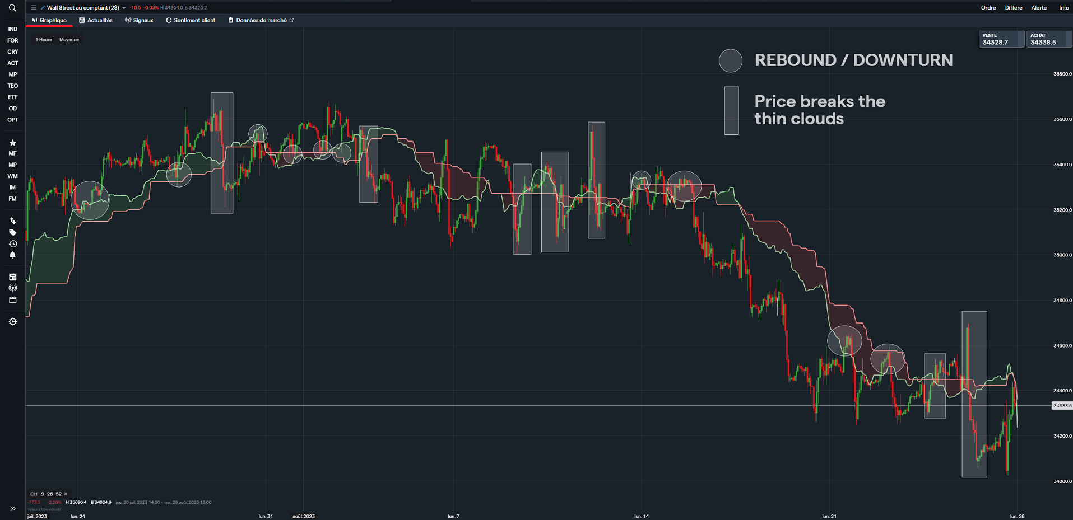Open the price tag orders icon
The height and width of the screenshot is (520, 1073).
(12, 232)
